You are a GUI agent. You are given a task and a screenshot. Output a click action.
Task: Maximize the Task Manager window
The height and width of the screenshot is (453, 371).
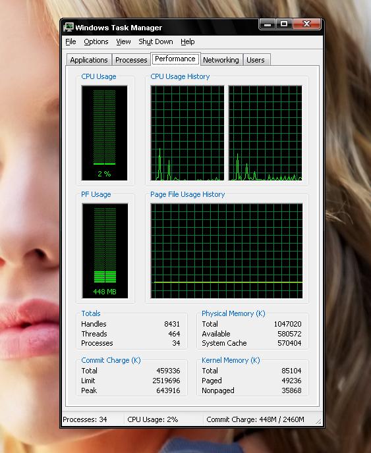tap(284, 24)
